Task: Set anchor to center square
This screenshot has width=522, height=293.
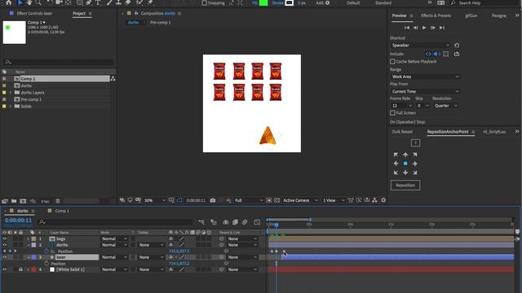Action: (x=405, y=164)
